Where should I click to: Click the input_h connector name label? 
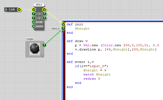pos(55,28)
